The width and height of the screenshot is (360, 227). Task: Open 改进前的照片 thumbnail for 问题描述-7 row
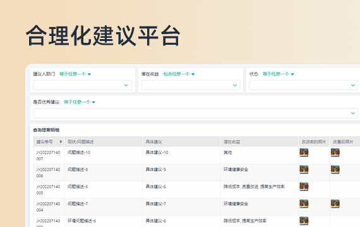(304, 204)
